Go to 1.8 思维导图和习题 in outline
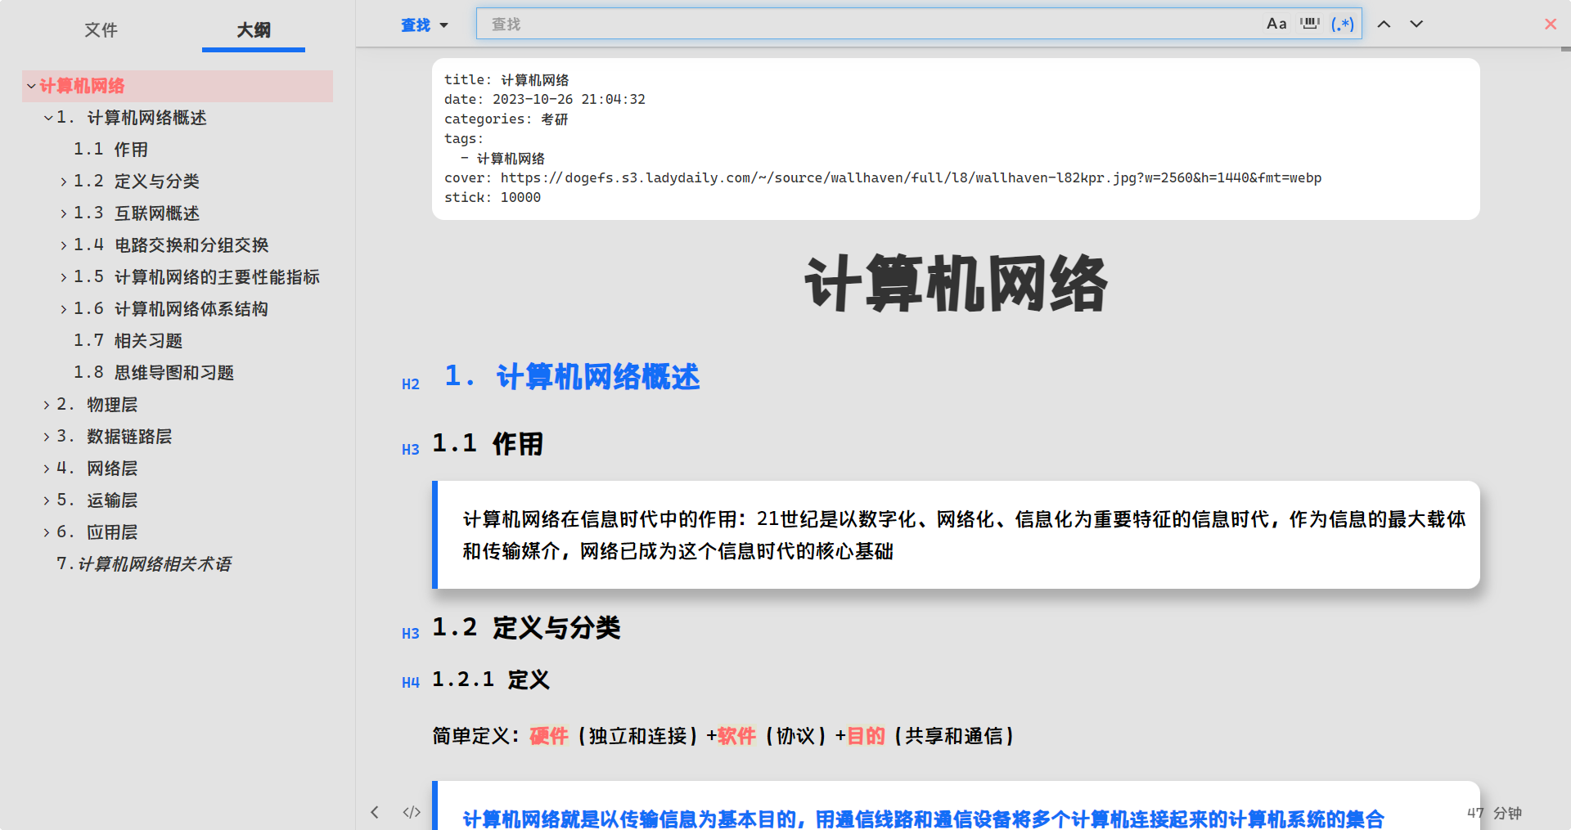1571x830 pixels. 154,373
